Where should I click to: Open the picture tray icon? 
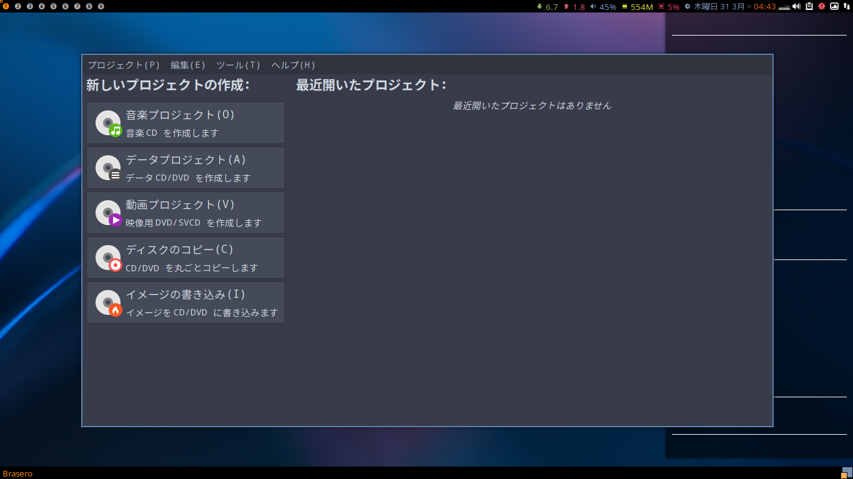[x=834, y=6]
